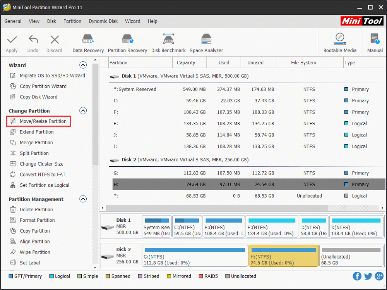This screenshot has width=387, height=290.
Task: Collapse the Change Partition section
Action: point(83,110)
